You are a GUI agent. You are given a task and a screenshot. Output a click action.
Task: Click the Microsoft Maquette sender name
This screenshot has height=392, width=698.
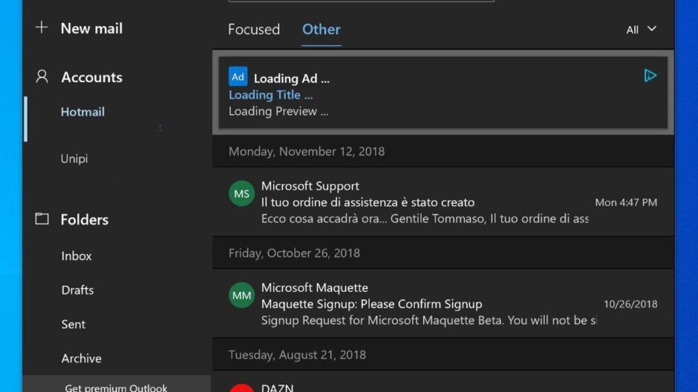coord(315,288)
